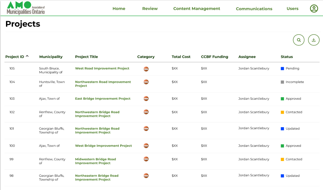Viewport: 323px width, 190px height.
Task: Click the category icon for project 98
Action: point(146,175)
